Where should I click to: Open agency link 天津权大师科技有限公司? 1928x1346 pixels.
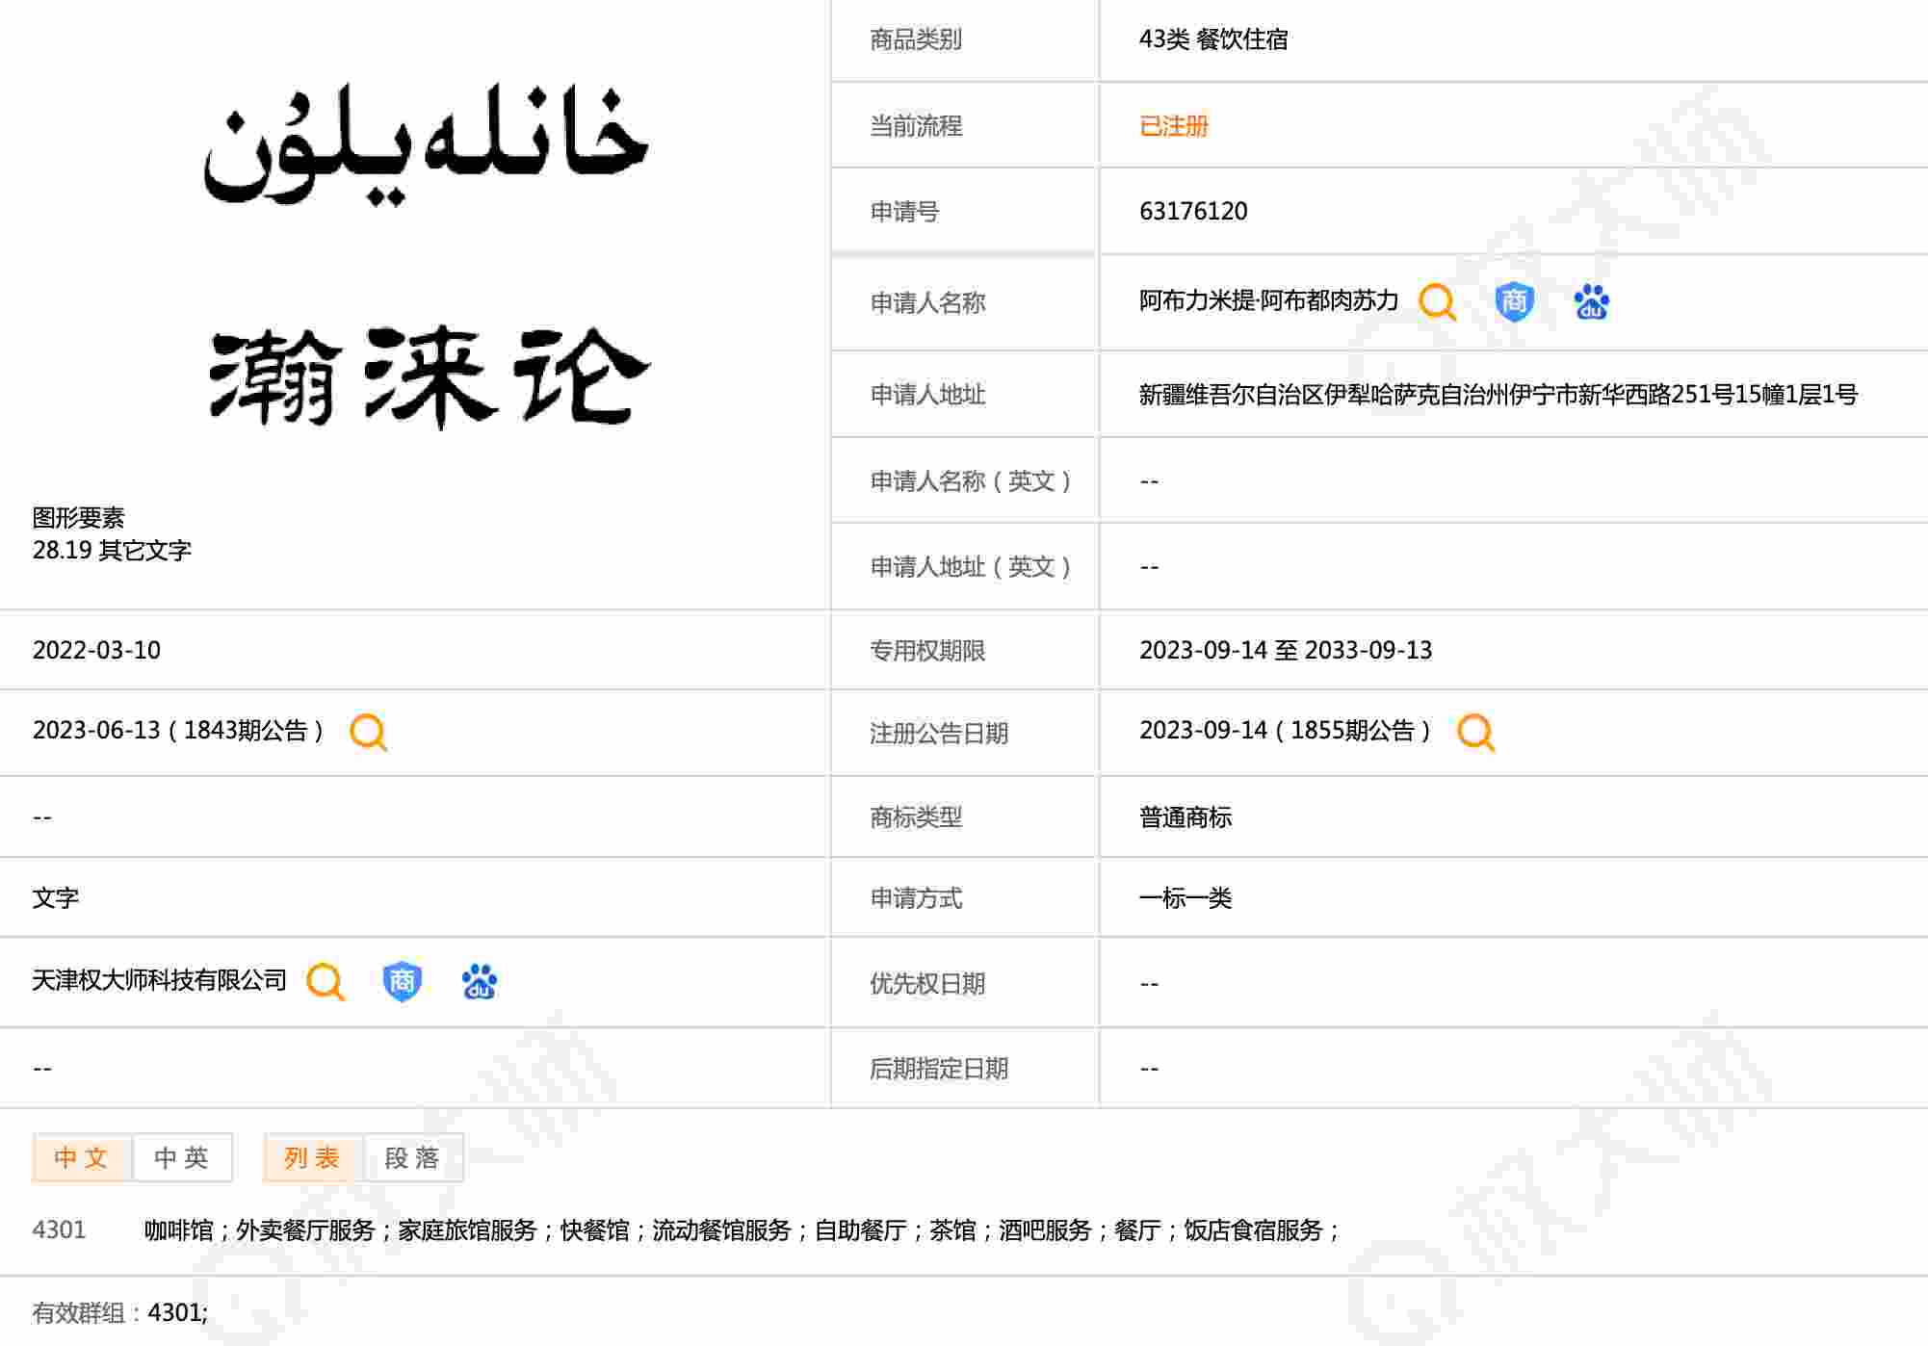coord(160,981)
